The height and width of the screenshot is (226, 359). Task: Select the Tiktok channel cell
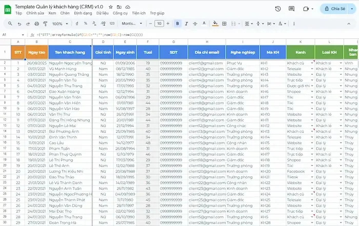click(301, 177)
